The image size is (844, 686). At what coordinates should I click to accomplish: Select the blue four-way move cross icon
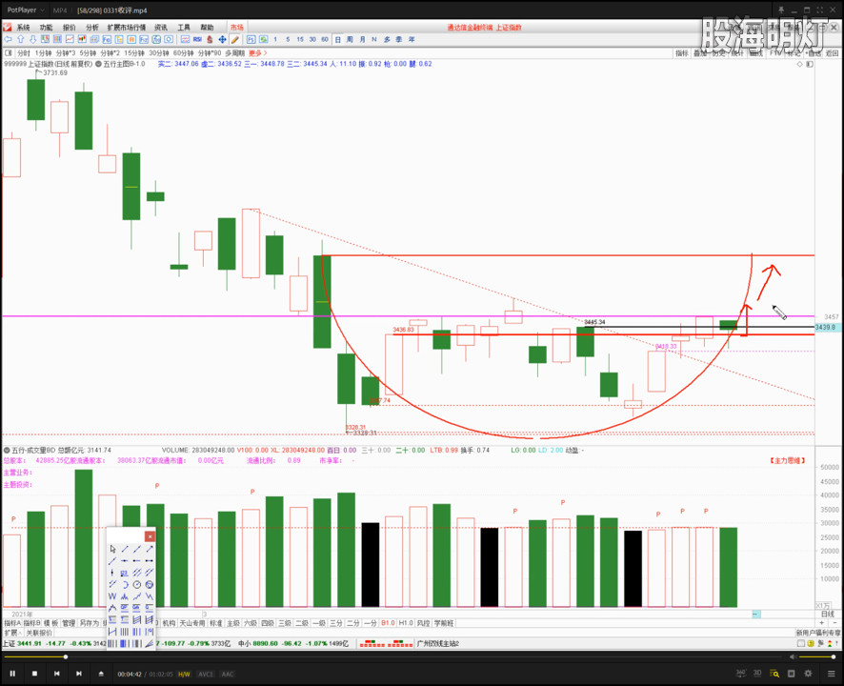(x=222, y=39)
